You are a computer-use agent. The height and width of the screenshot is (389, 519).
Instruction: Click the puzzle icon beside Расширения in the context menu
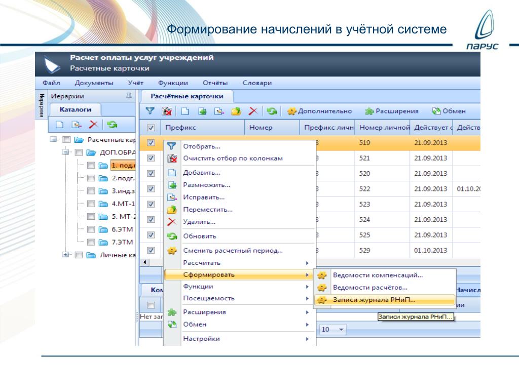tap(172, 312)
